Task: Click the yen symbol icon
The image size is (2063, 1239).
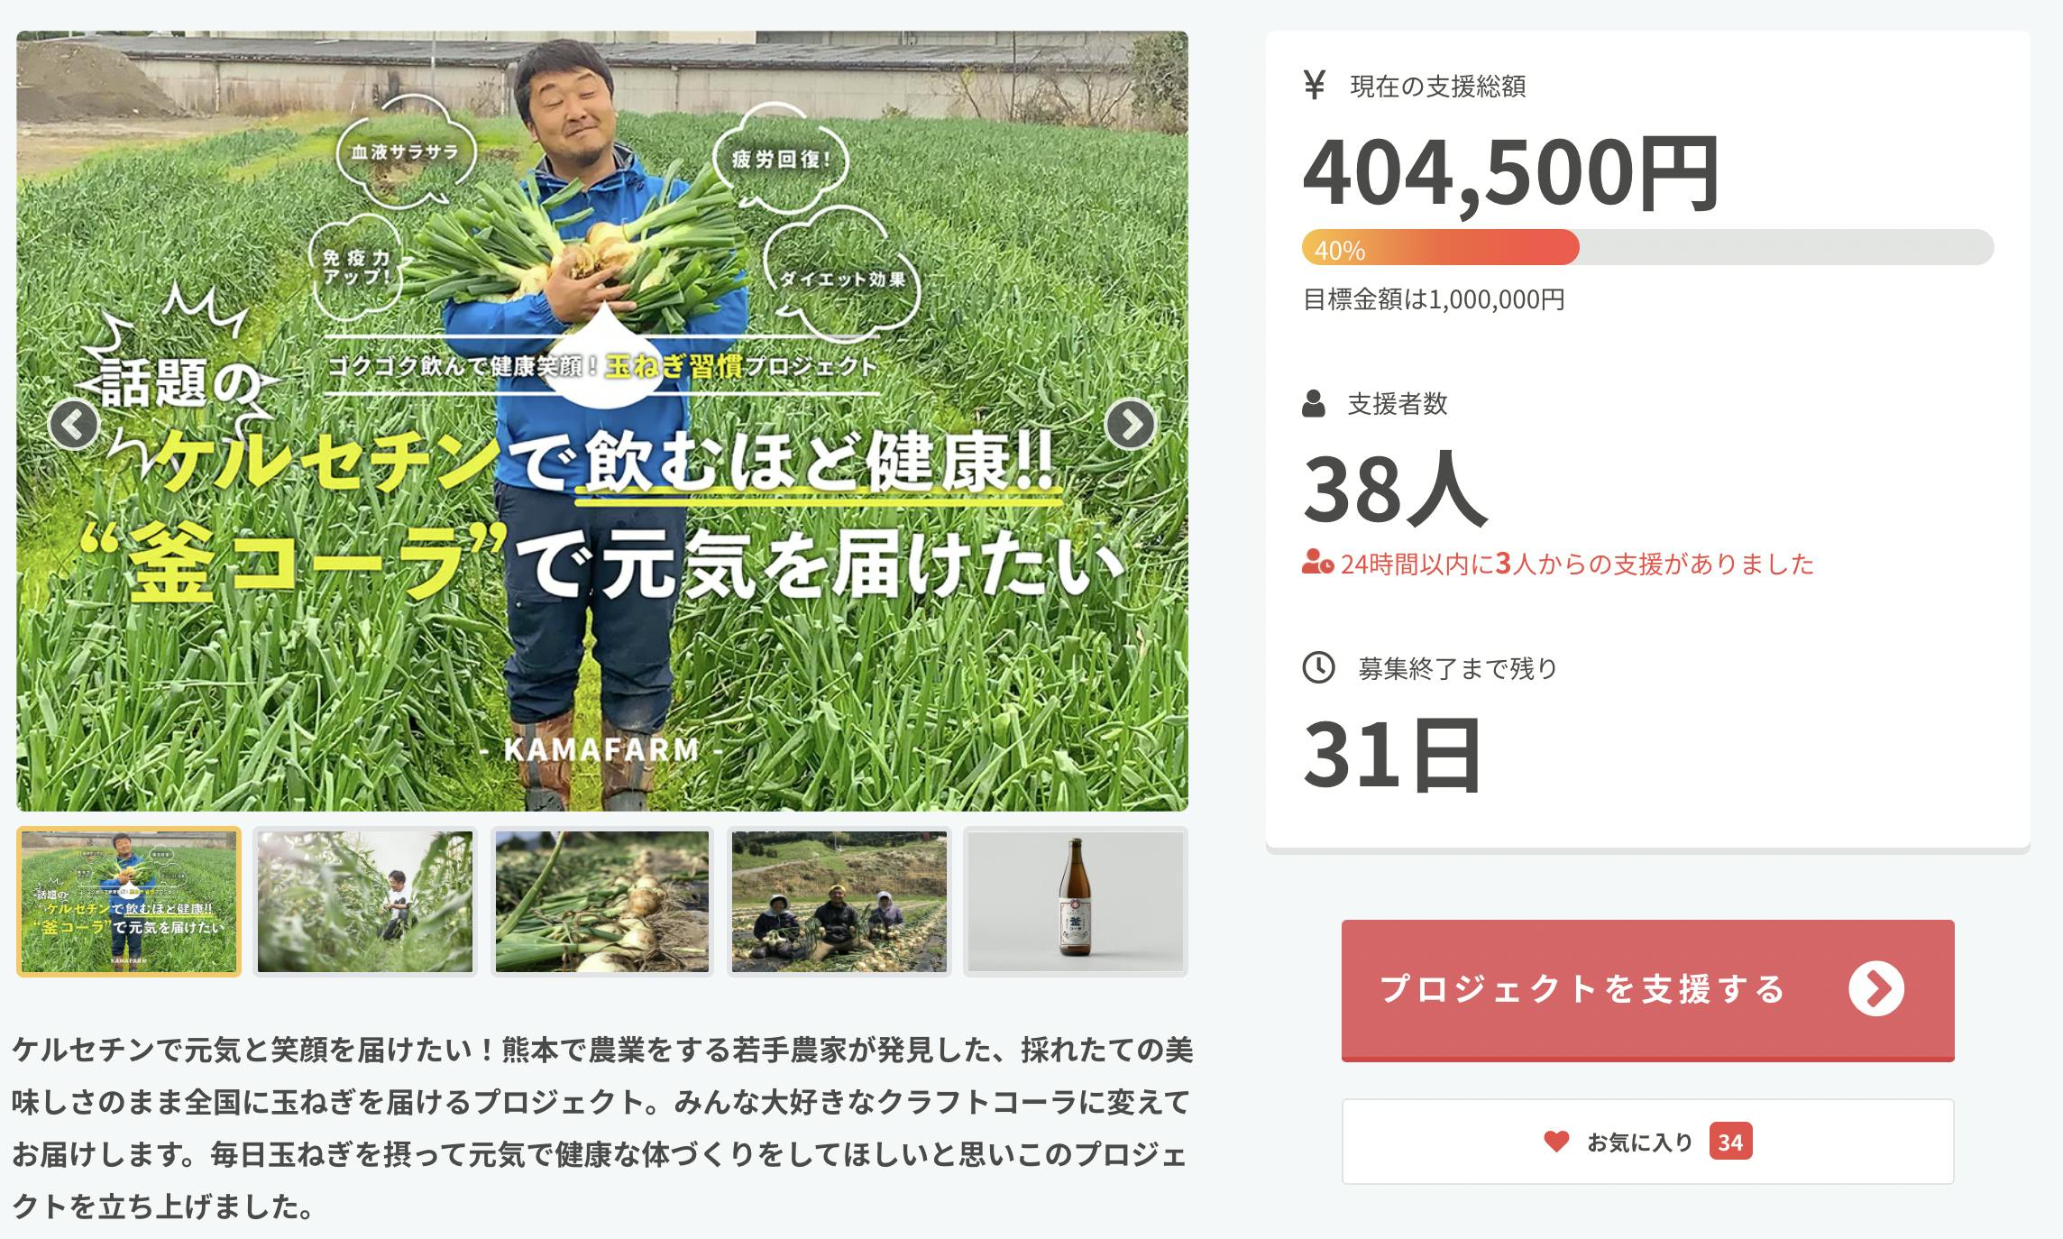Action: point(1315,86)
